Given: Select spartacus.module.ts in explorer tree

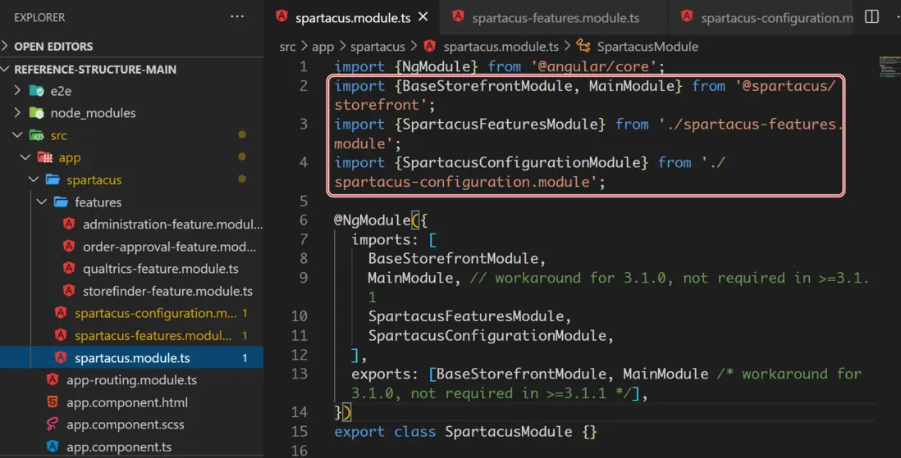Looking at the screenshot, I should [x=131, y=357].
